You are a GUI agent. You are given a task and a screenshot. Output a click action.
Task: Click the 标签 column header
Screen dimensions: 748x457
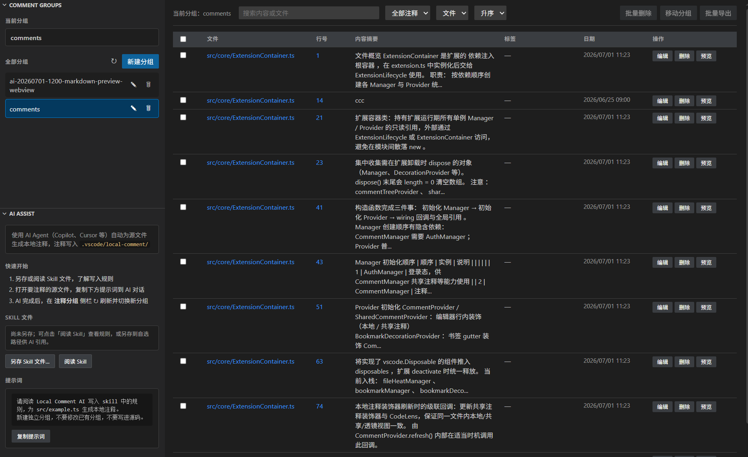(x=510, y=39)
